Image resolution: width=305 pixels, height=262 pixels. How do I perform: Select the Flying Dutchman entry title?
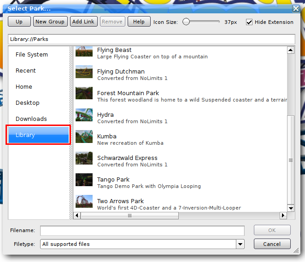121,72
